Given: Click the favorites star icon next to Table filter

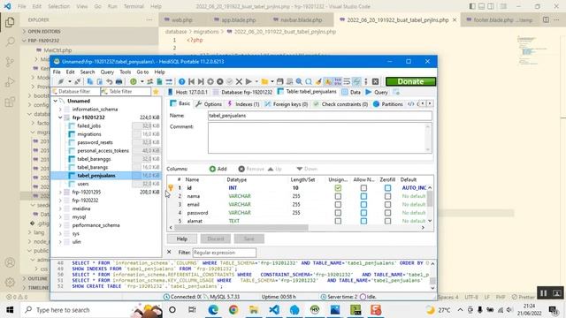Looking at the screenshot, I should (156, 92).
